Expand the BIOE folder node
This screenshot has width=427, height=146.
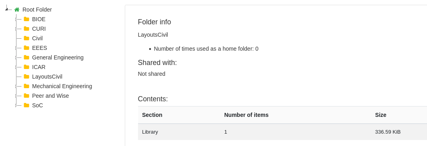click(x=16, y=19)
